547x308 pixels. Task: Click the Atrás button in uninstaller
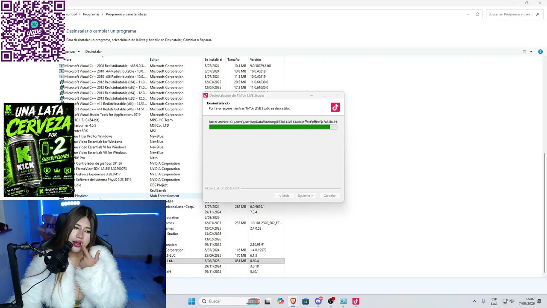[x=284, y=195]
